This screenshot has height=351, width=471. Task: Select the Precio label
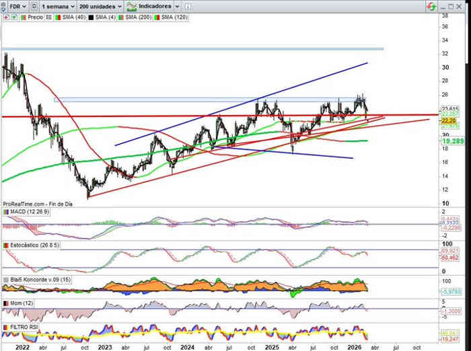35,17
